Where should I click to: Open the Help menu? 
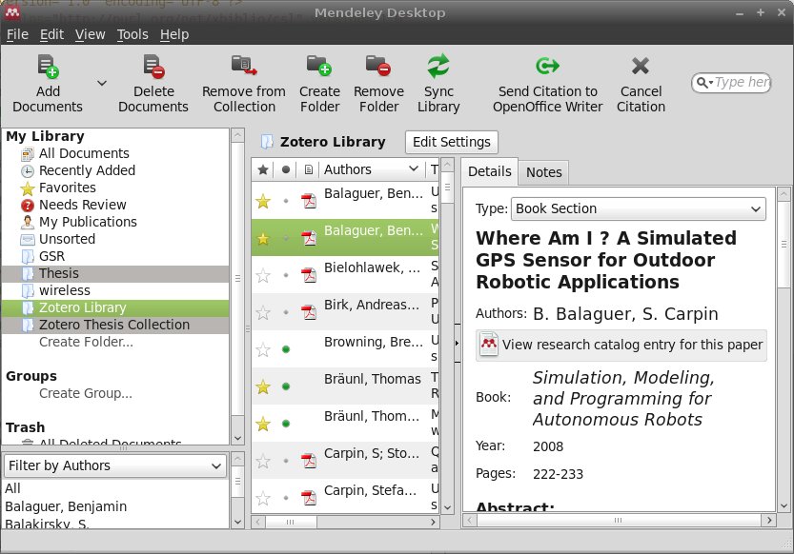[174, 34]
